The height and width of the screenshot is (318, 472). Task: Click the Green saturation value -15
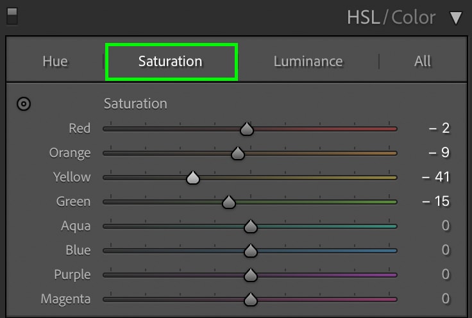[x=436, y=201]
